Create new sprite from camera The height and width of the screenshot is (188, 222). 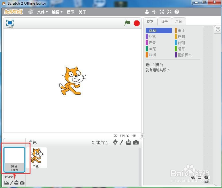pos(136,142)
